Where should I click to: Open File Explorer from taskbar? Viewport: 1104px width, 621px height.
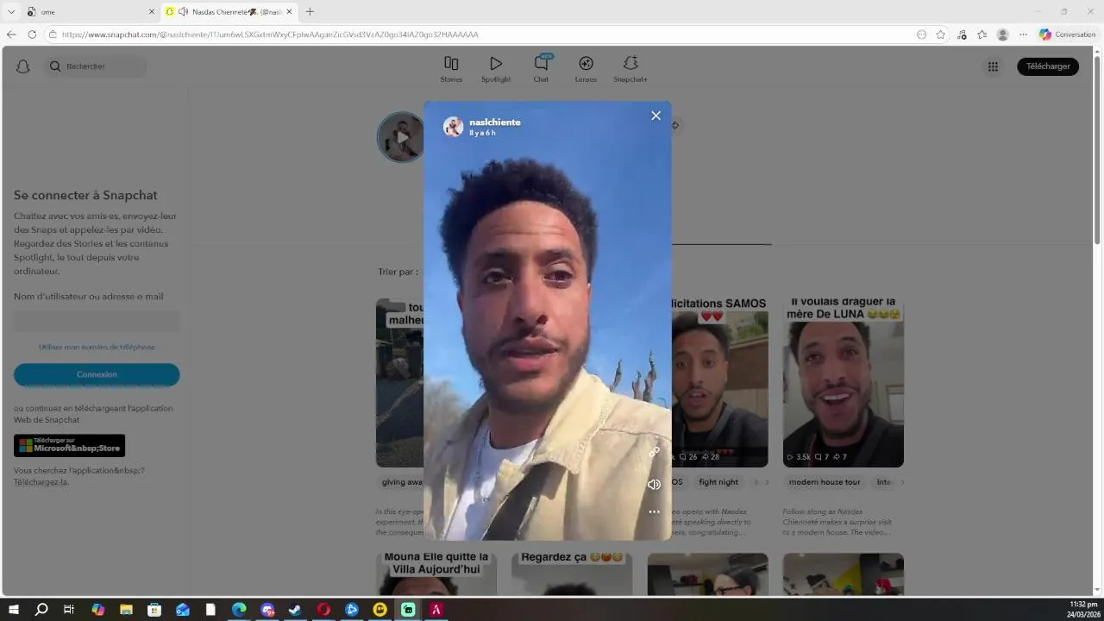(126, 610)
